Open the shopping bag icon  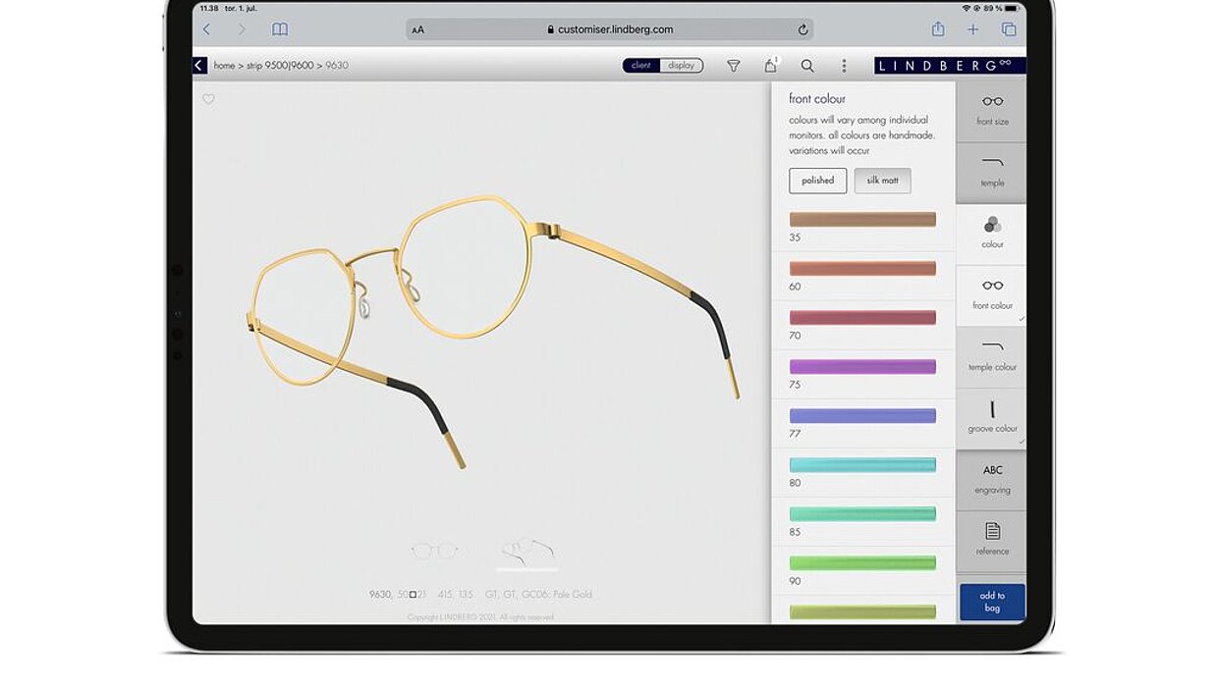(x=770, y=66)
